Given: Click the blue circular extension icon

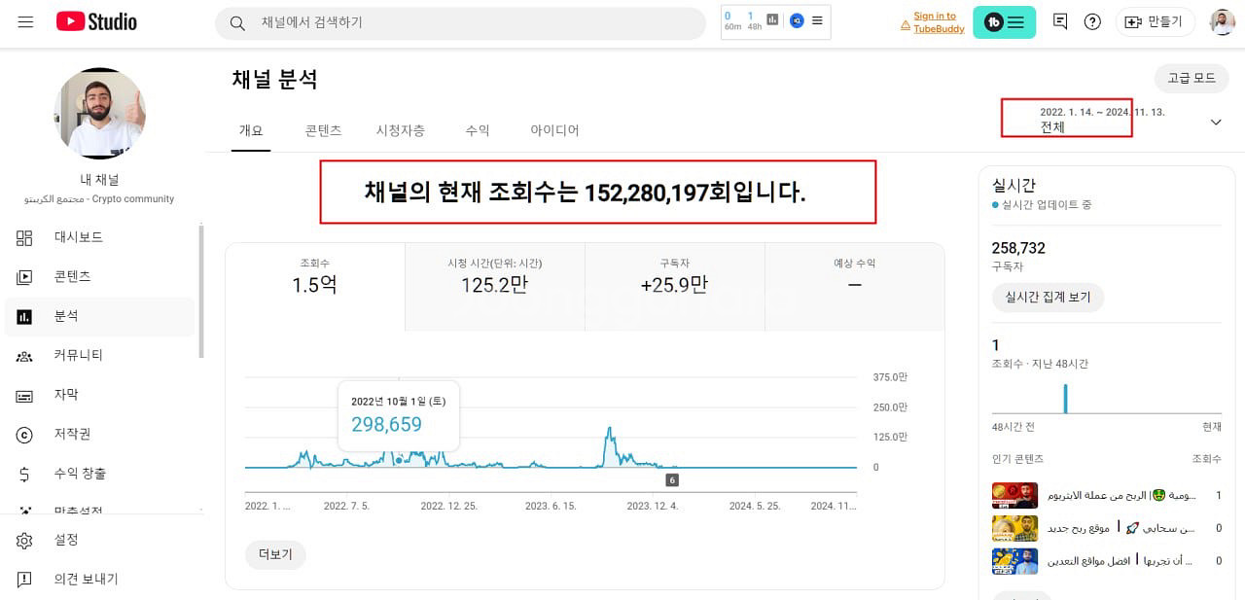Looking at the screenshot, I should pyautogui.click(x=797, y=20).
